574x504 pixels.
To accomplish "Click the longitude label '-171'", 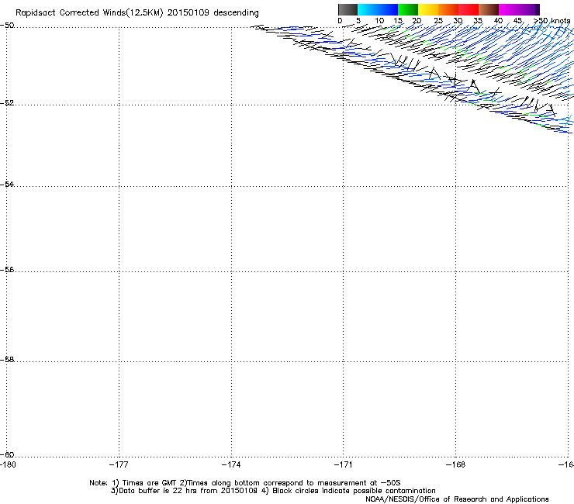I will coord(344,464).
